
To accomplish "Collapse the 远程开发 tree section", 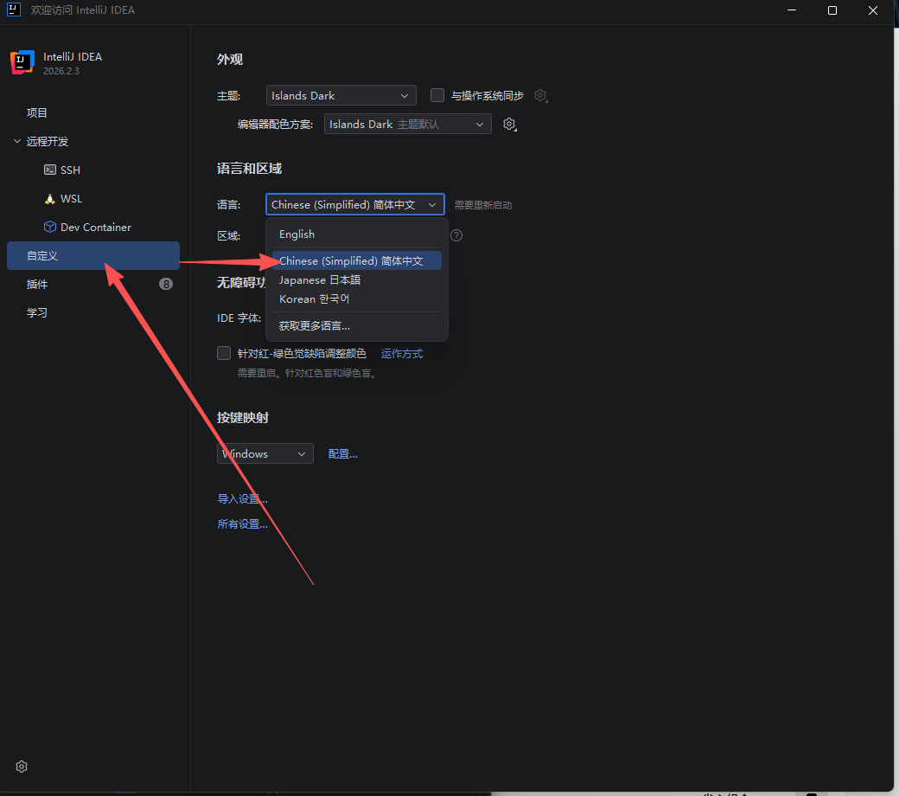I will click(x=17, y=141).
